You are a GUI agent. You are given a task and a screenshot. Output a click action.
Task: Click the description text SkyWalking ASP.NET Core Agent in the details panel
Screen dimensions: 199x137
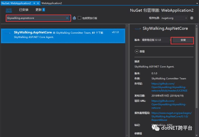tap(154, 66)
